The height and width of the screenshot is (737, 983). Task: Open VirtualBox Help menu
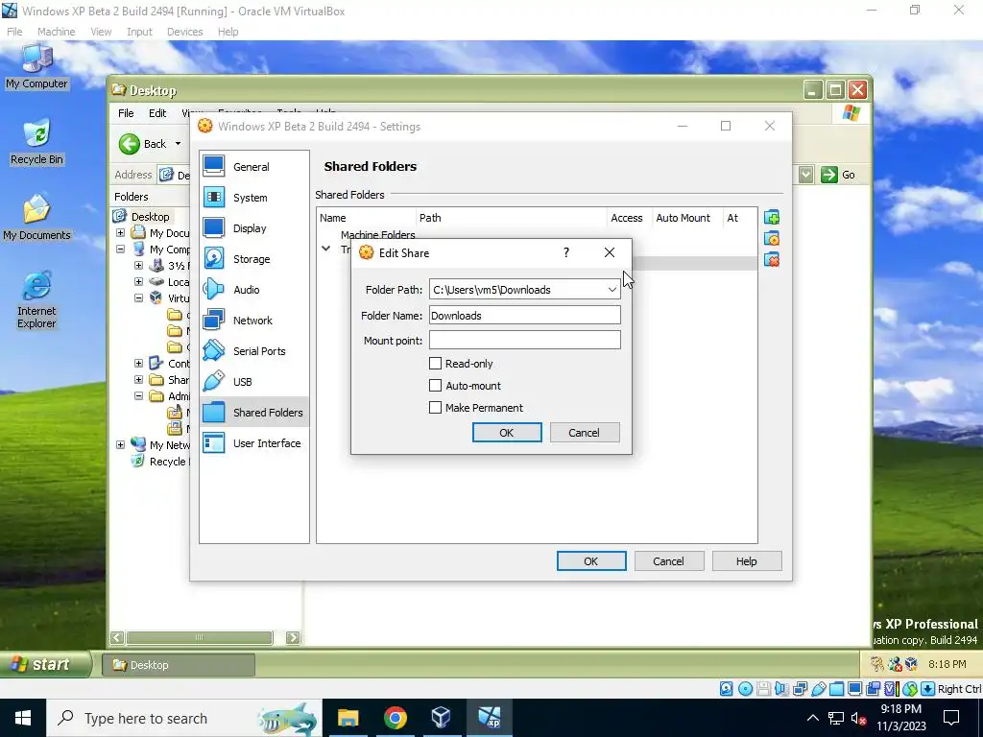(228, 32)
